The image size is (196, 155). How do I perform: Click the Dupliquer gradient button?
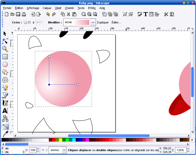point(103,22)
